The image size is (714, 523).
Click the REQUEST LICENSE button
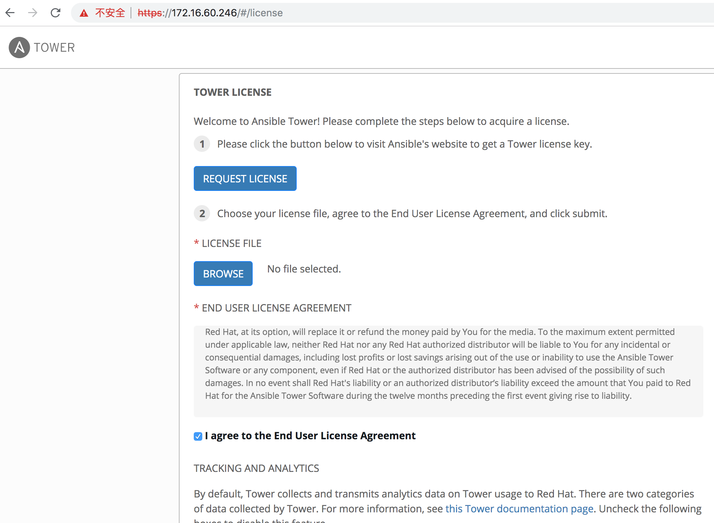245,178
